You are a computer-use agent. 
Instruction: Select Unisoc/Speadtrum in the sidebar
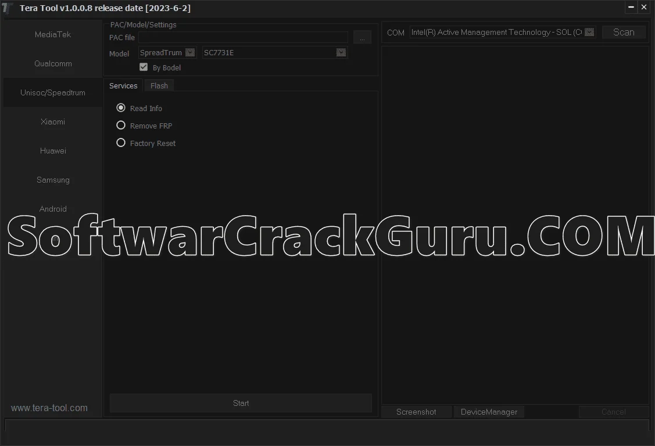click(53, 92)
